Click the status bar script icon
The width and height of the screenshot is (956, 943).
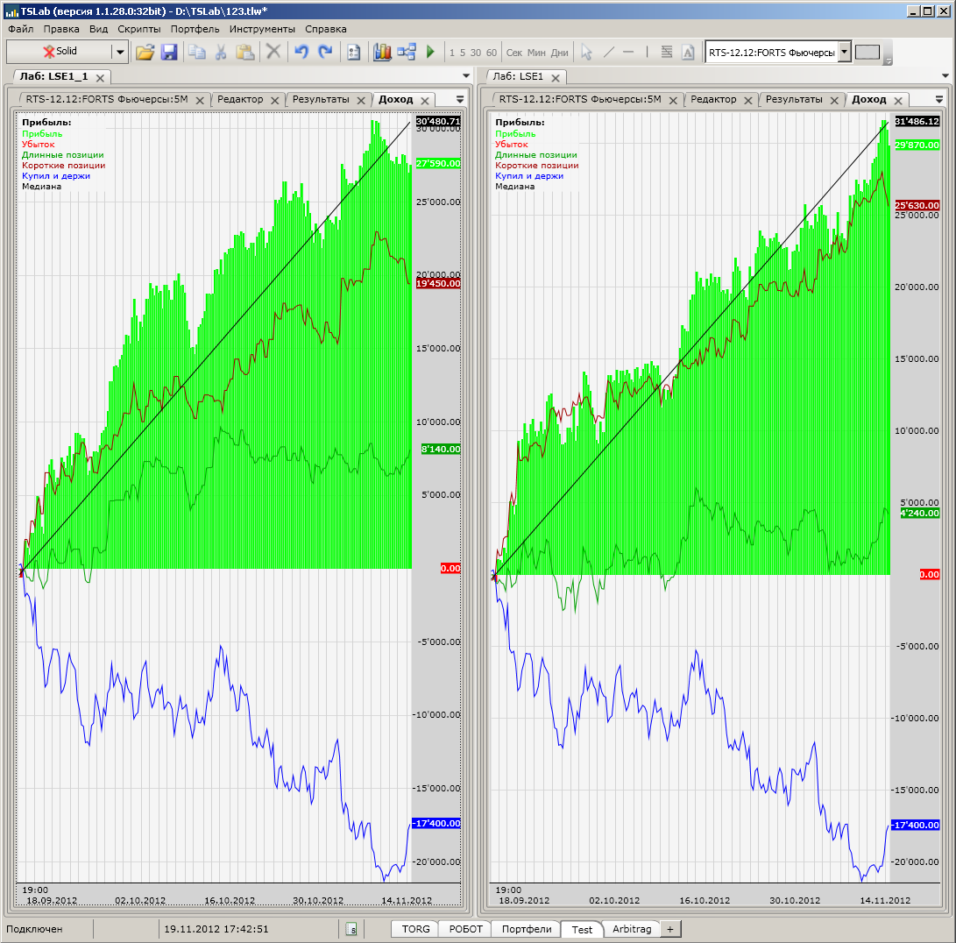pos(351,929)
